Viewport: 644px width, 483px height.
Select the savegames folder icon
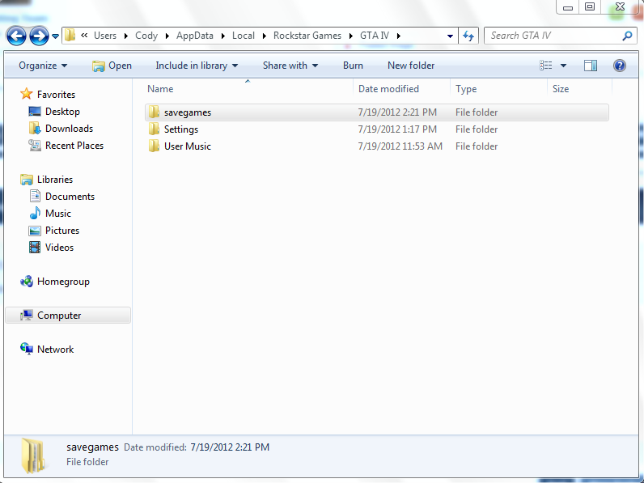tap(154, 112)
